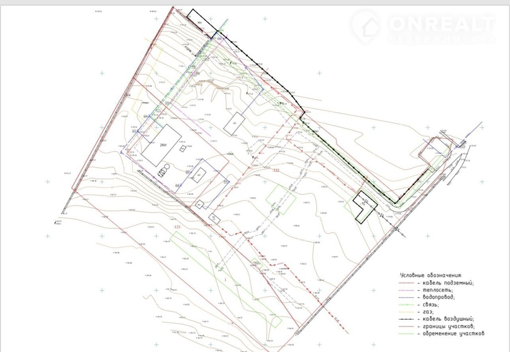Image resolution: width=510 pixels, height=352 pixels.
Task: Click the red кабель подземный line sample
Action: pyautogui.click(x=406, y=283)
